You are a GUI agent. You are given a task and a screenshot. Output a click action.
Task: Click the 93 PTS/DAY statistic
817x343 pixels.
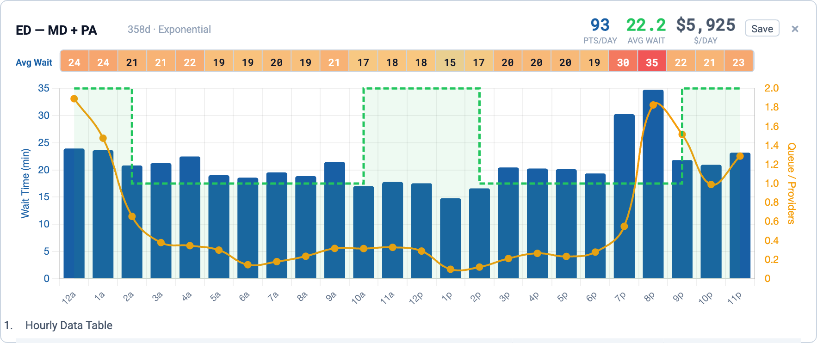600,25
